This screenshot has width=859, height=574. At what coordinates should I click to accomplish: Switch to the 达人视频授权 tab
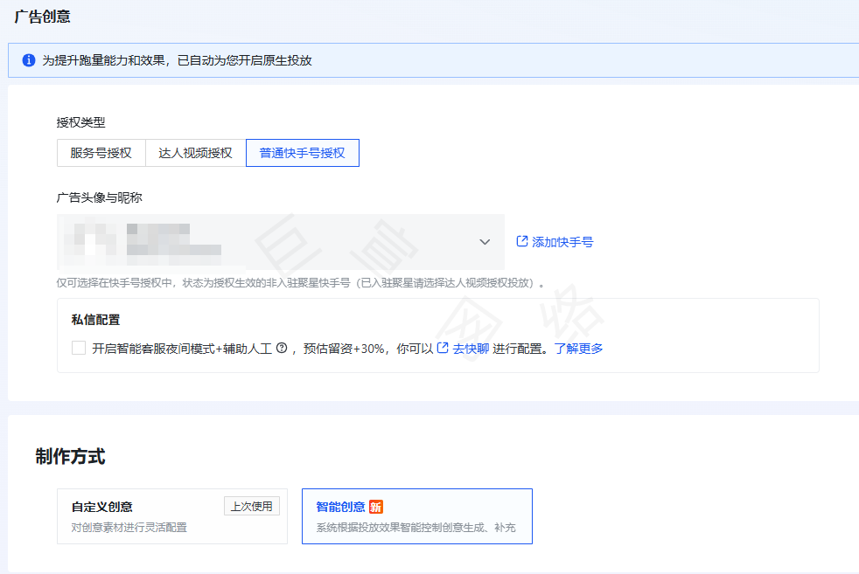[x=194, y=152]
